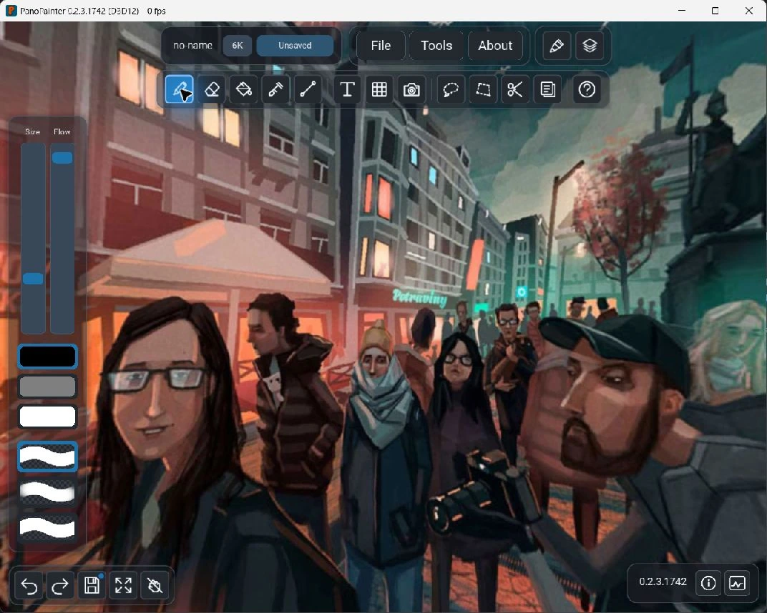The height and width of the screenshot is (613, 767).
Task: Adjust the Size slider handle
Action: click(33, 279)
